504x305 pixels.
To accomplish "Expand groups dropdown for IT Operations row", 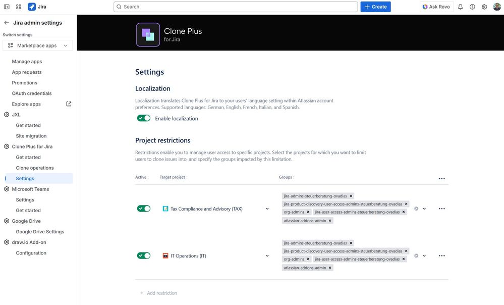I will [x=424, y=256].
